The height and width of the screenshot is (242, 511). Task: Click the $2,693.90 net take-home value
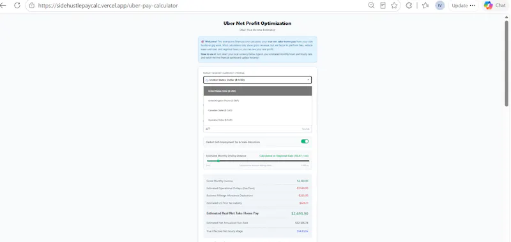(x=300, y=214)
